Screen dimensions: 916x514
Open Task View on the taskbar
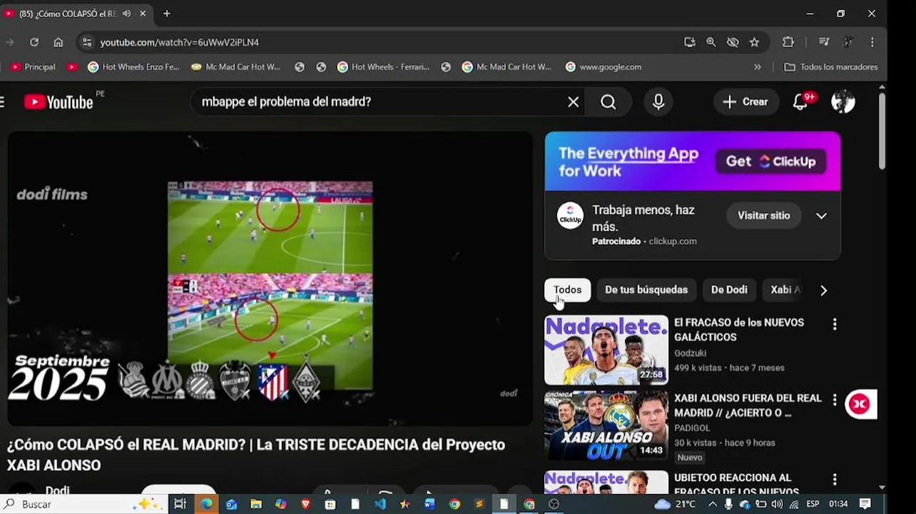click(x=180, y=504)
